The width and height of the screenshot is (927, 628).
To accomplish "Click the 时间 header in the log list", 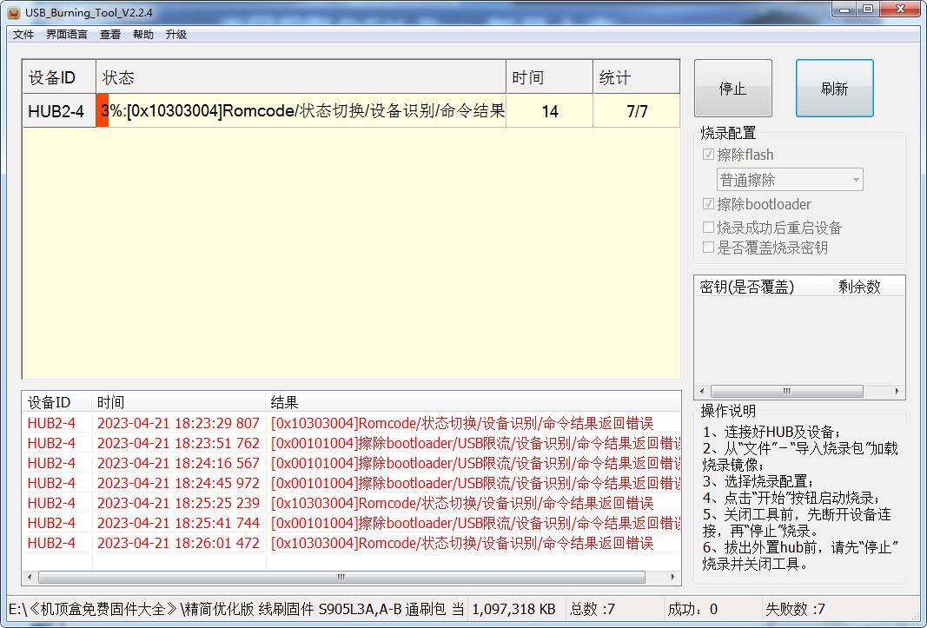I will click(179, 402).
